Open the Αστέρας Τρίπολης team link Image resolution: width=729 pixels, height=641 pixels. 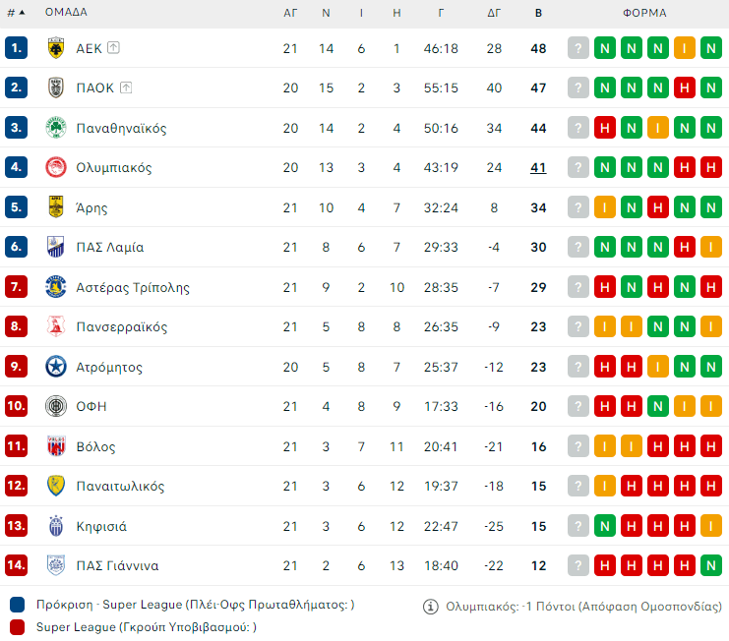pos(133,287)
